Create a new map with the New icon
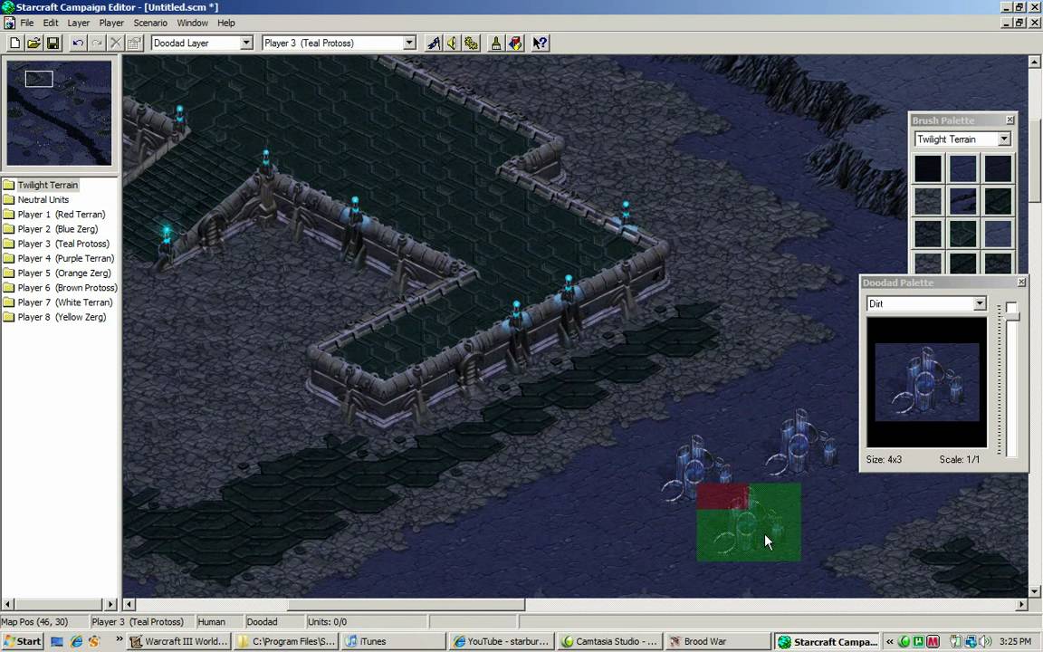1043x652 pixels. (x=14, y=43)
